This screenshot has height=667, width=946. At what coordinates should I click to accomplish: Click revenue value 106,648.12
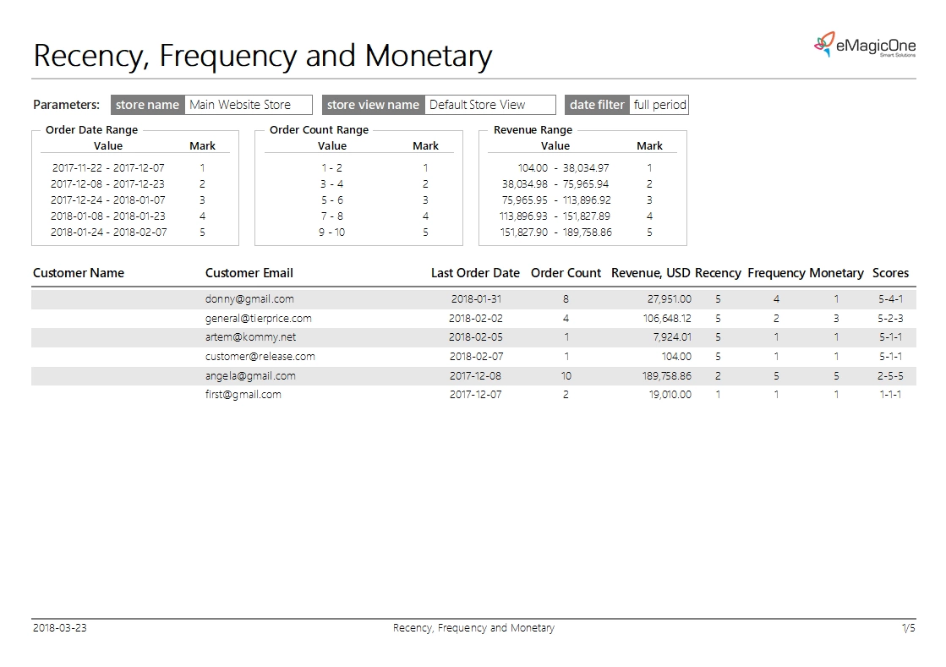coord(667,319)
